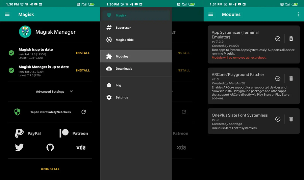Open the Patreon link
Screen dimensions: 304x180
click(74, 133)
